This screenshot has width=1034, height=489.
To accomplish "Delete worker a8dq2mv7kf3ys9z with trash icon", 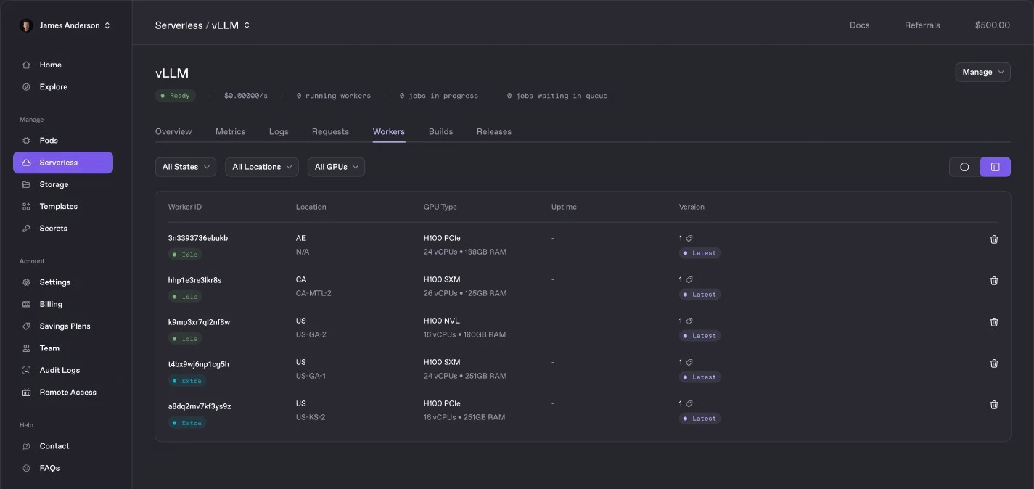I will 994,404.
